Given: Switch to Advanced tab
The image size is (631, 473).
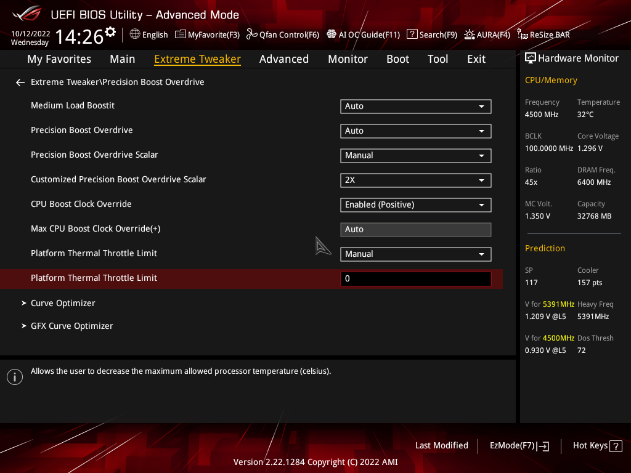Looking at the screenshot, I should tap(283, 59).
